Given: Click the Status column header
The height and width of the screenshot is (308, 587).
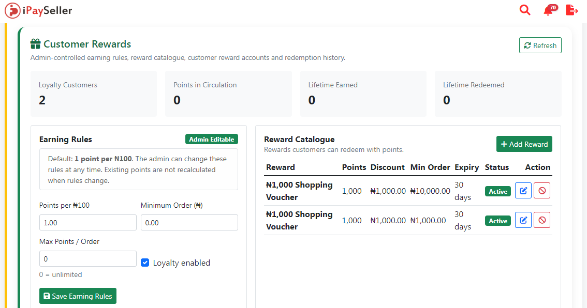Looking at the screenshot, I should (x=497, y=167).
